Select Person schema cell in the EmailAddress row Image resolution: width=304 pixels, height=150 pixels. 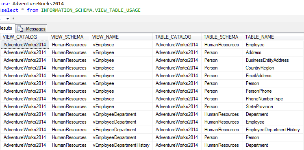pyautogui.click(x=222, y=76)
